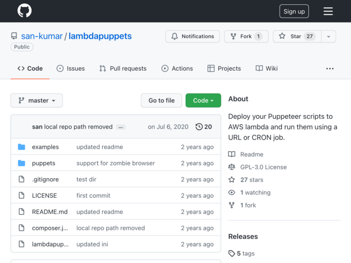Switch to the Issues tab
This screenshot has width=351, height=263.
point(71,68)
